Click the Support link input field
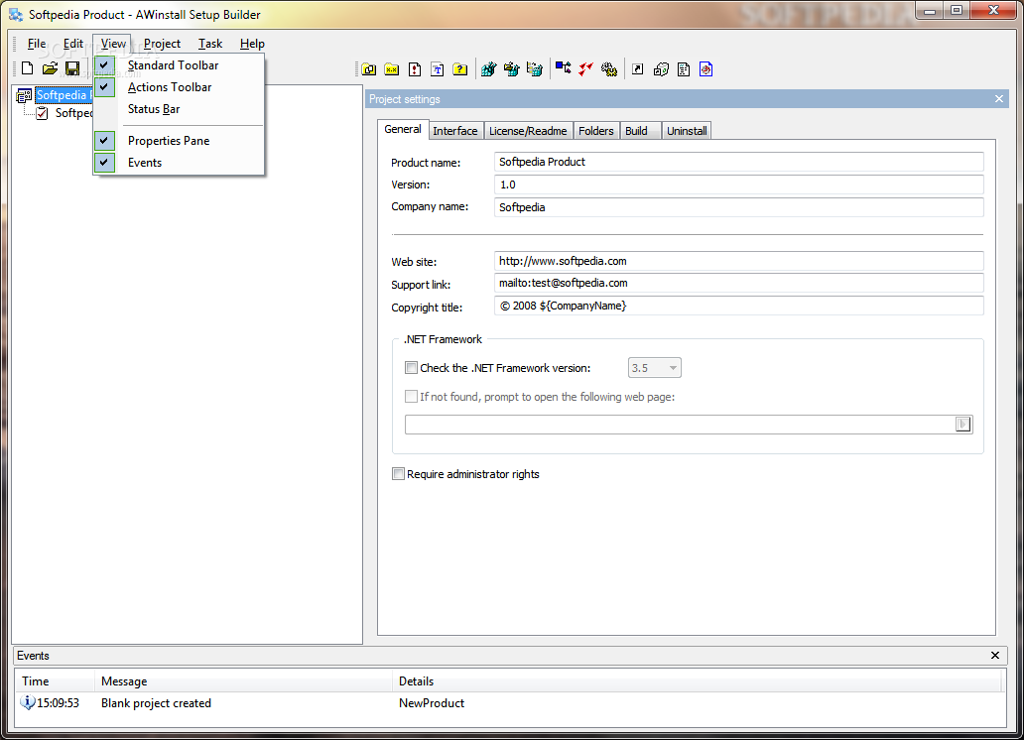The image size is (1024, 740). click(738, 283)
